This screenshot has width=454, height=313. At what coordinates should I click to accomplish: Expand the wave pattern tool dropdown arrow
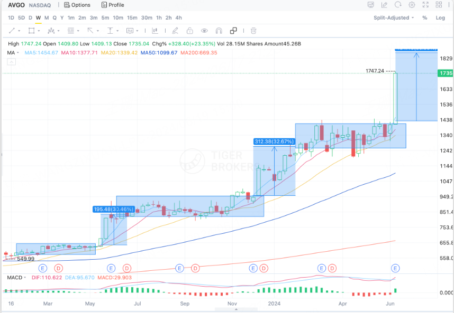(x=59, y=31)
